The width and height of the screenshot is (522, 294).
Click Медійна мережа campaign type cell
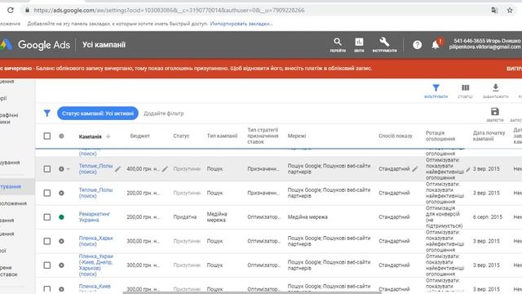(217, 217)
